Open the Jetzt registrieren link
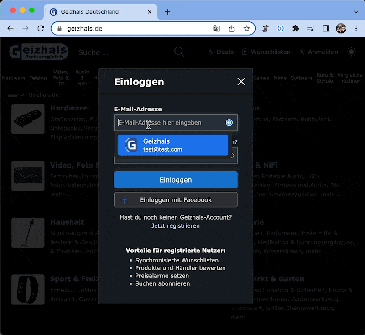This screenshot has width=365, height=335. tap(176, 226)
